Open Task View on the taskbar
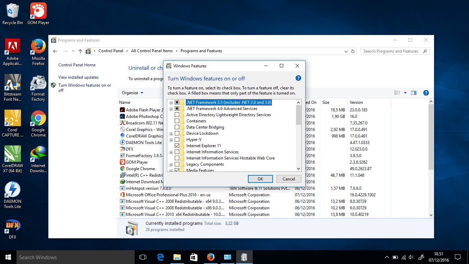The image size is (469, 264). pos(143,257)
